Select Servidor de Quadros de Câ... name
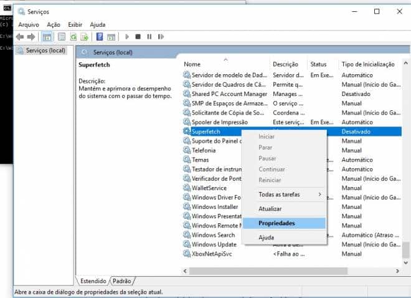The image size is (411, 298). 229,84
